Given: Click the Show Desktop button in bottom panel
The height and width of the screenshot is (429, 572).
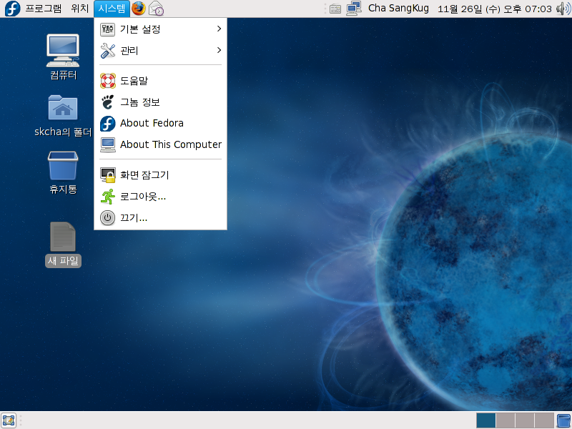Looking at the screenshot, I should pos(9,420).
